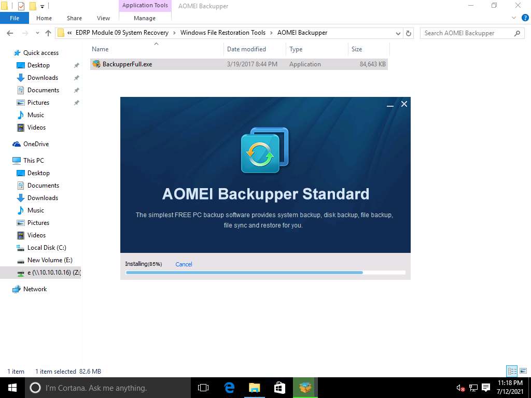Click the installation progress bar
The image size is (531, 398).
coord(265,273)
